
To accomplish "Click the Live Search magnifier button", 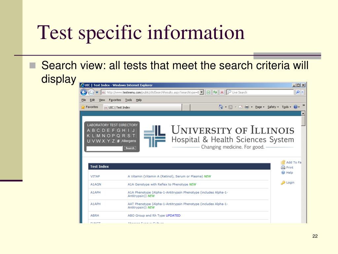I will pos(298,92).
